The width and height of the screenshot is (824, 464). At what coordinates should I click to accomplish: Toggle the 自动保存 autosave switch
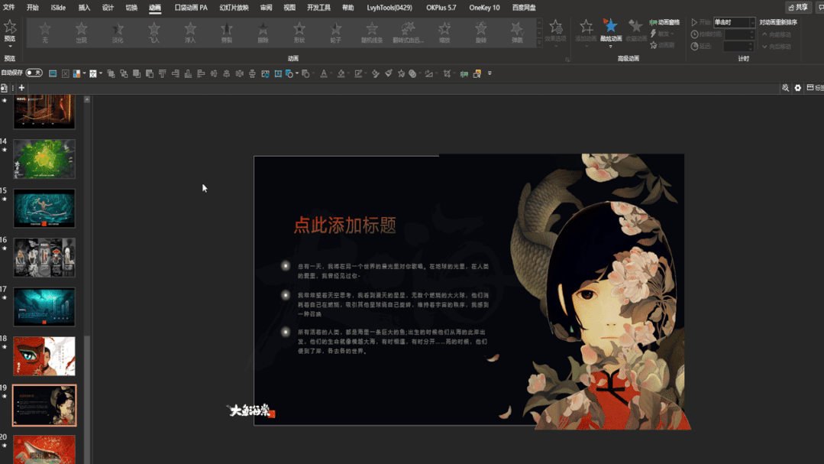(34, 73)
